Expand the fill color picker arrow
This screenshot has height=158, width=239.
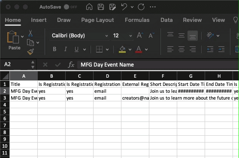(x=130, y=49)
